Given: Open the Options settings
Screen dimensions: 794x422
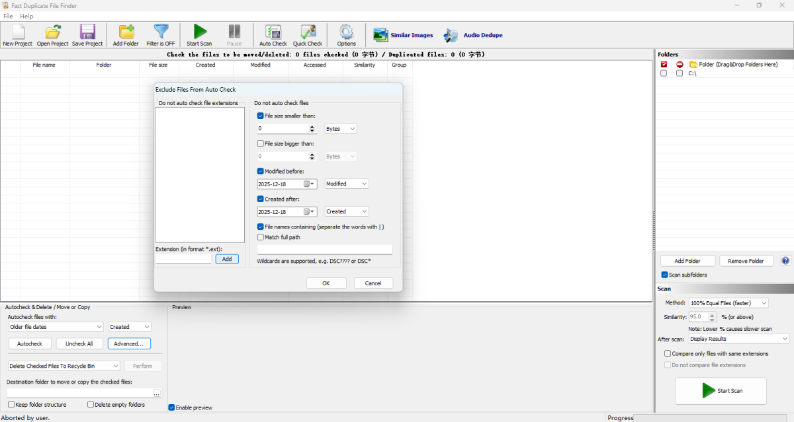Looking at the screenshot, I should pos(345,35).
